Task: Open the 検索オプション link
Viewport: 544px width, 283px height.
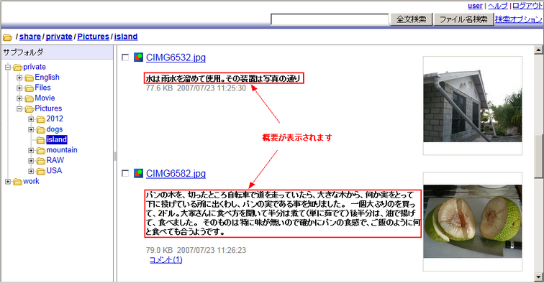Action: pyautogui.click(x=518, y=19)
